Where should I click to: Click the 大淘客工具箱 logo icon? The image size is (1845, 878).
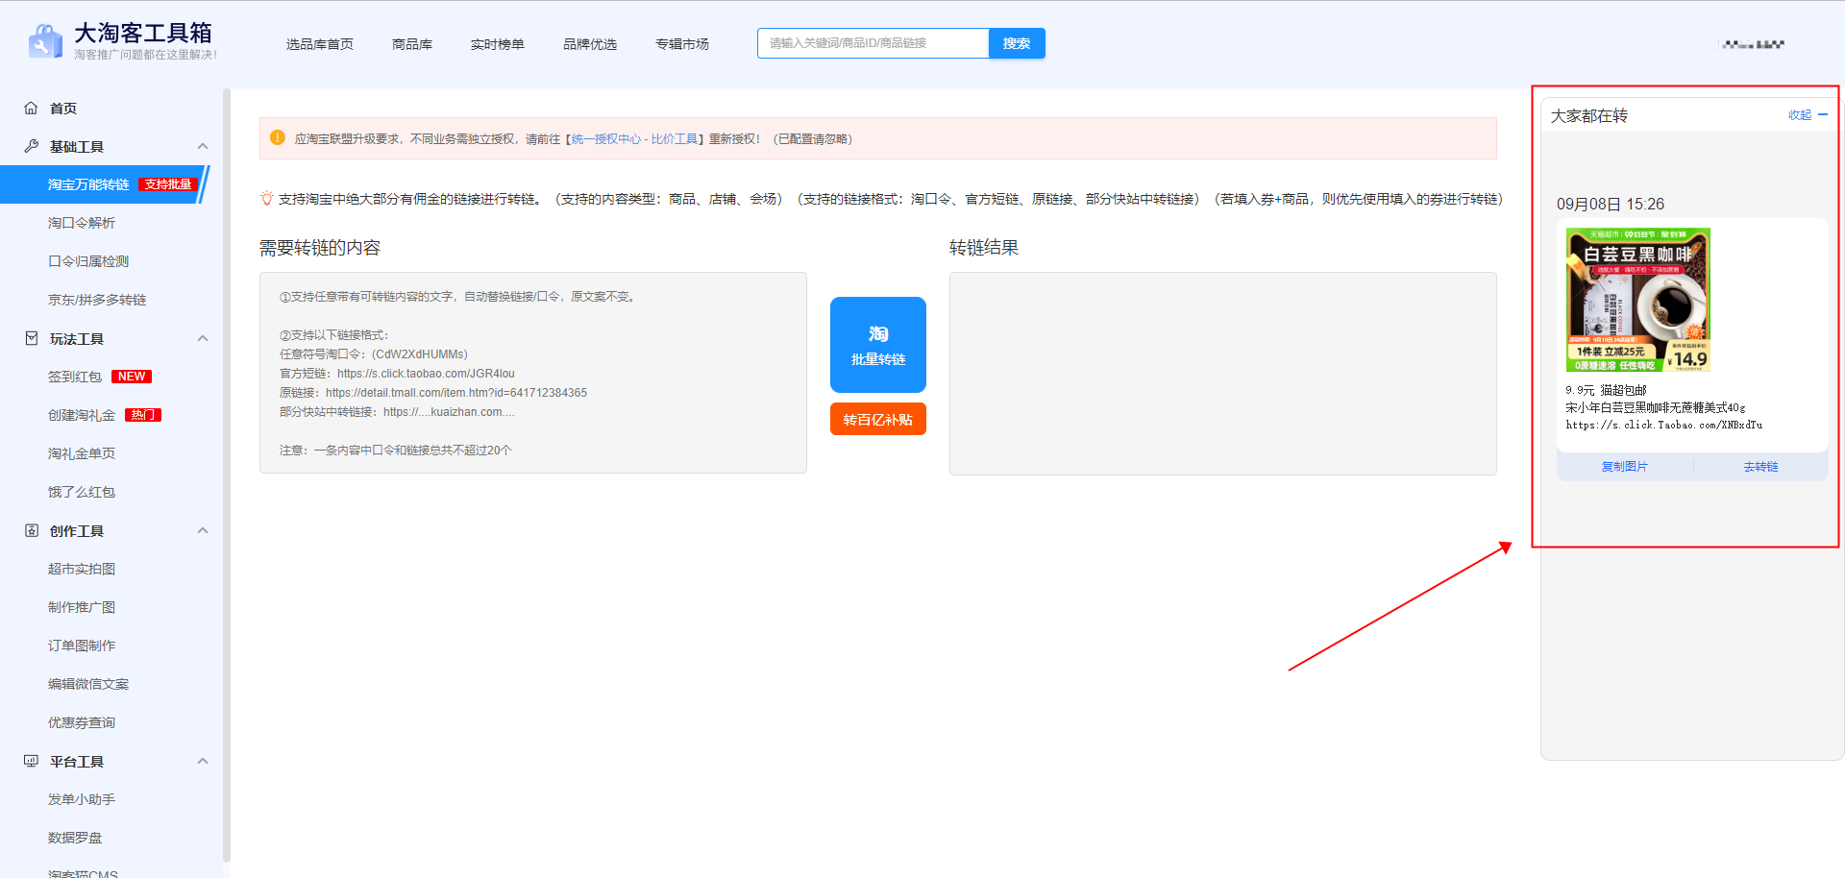[x=45, y=42]
